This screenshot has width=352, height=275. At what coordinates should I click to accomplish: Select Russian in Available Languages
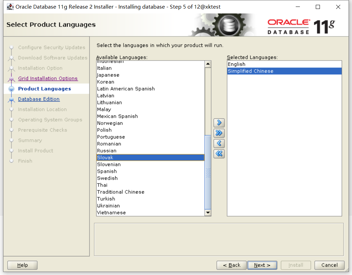pyautogui.click(x=150, y=151)
